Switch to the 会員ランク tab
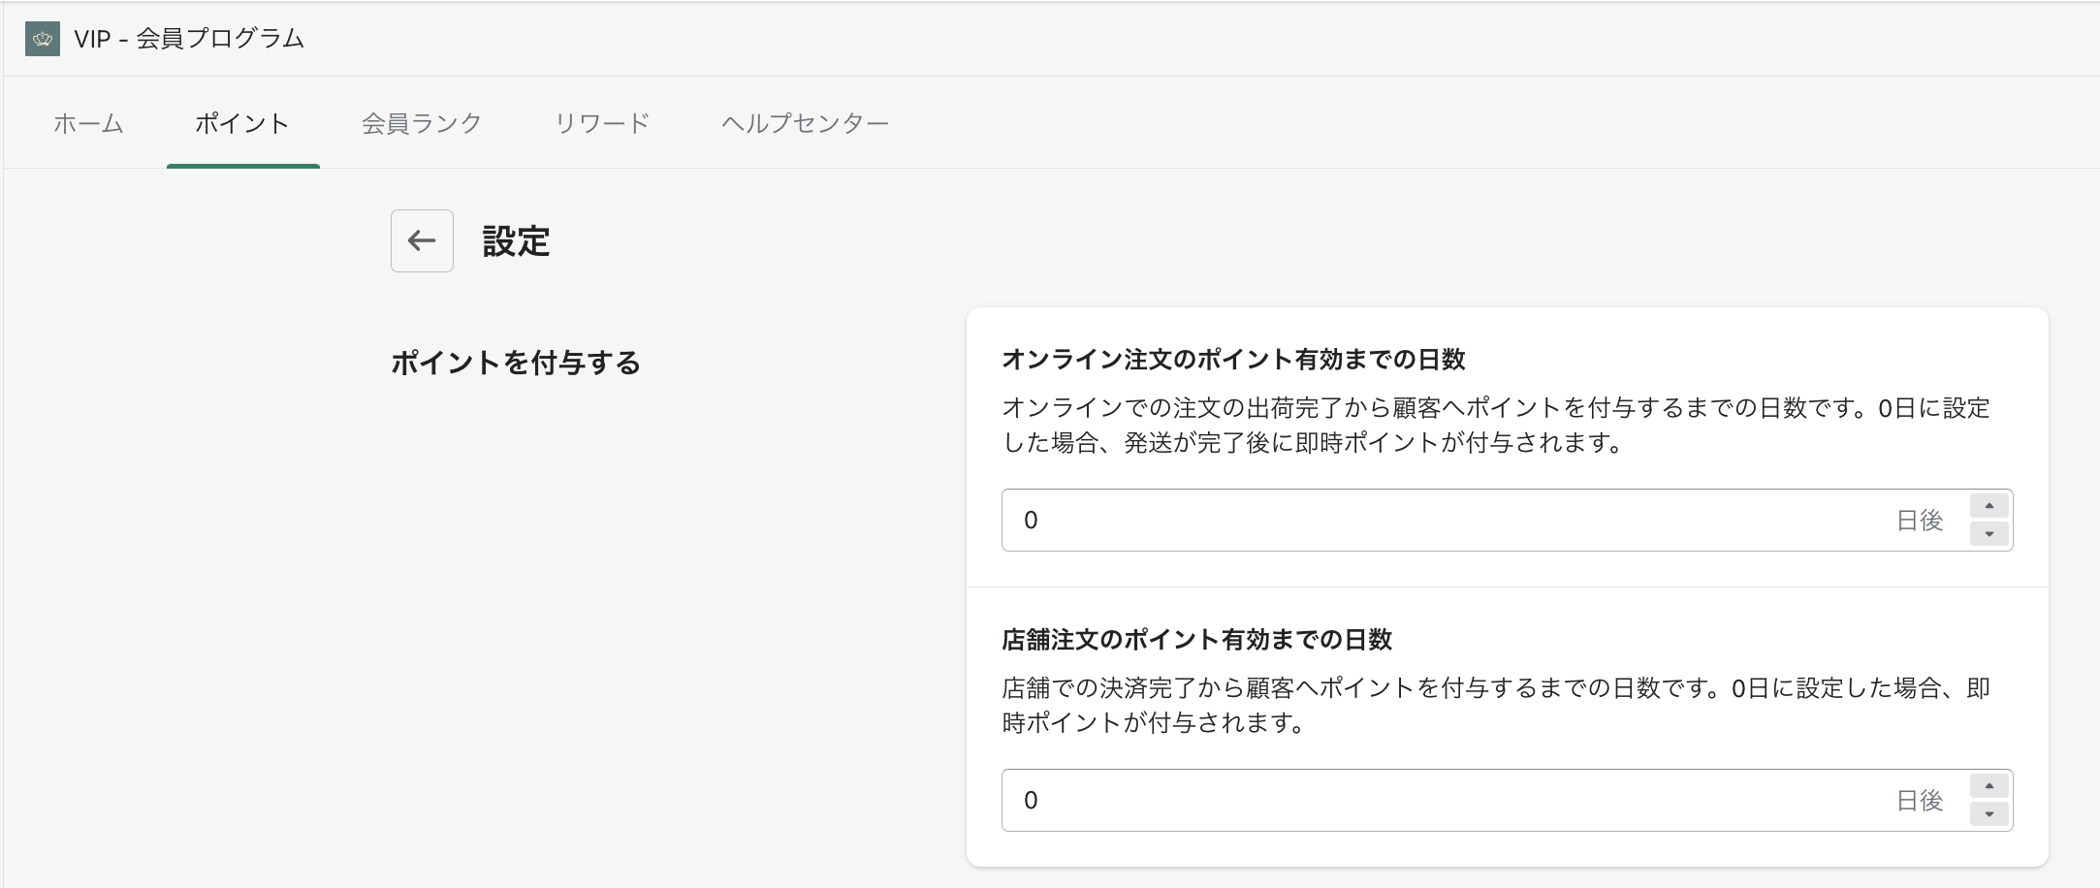Viewport: 2100px width, 888px height. [x=422, y=123]
